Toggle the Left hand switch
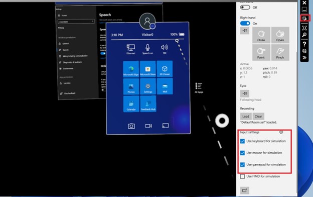The image size is (313, 197). [x=245, y=7]
